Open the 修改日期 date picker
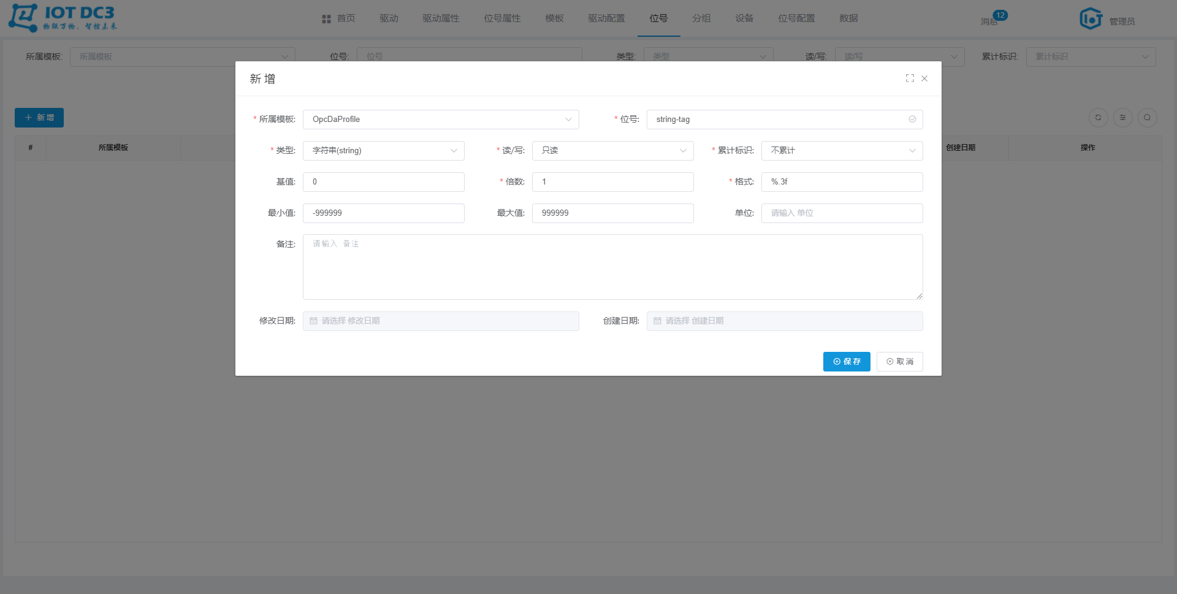Viewport: 1177px width, 594px height. point(440,321)
